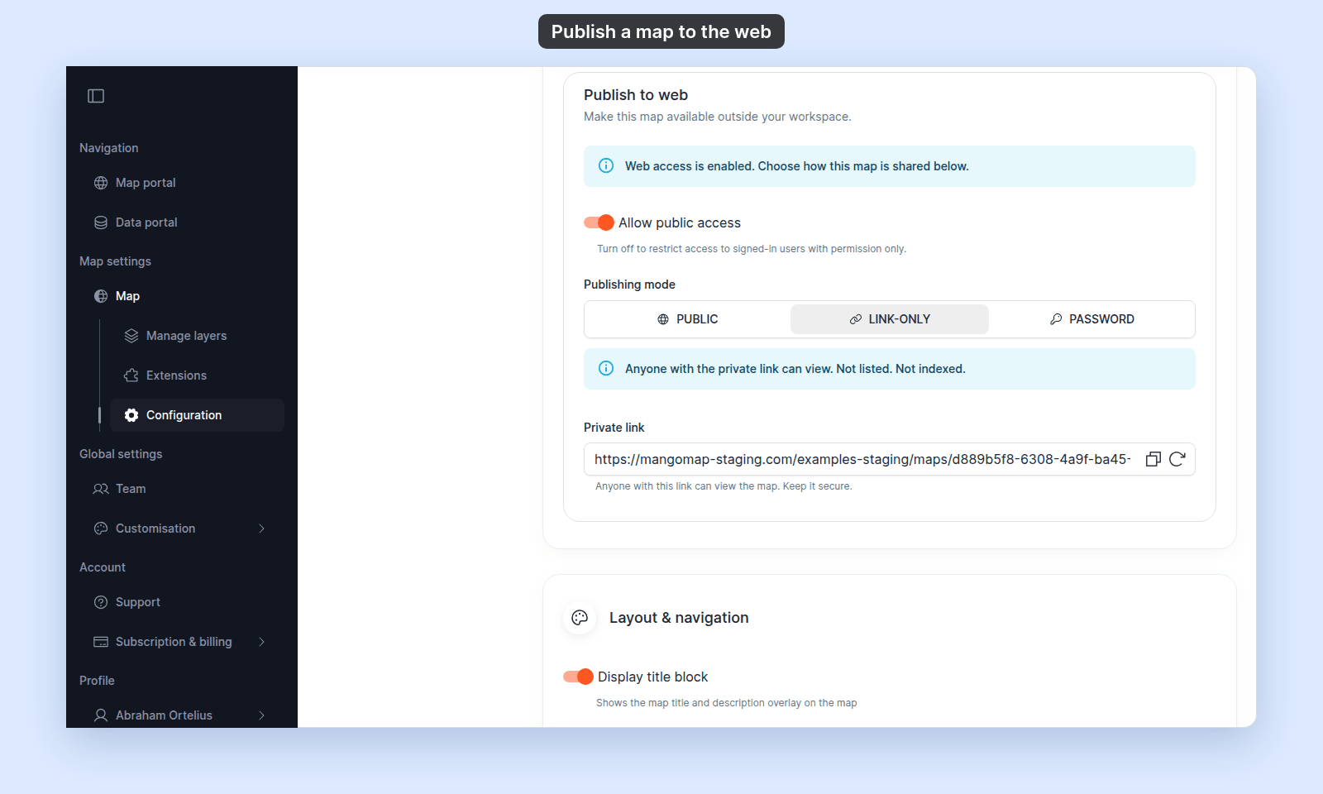Image resolution: width=1323 pixels, height=794 pixels.
Task: Click the globe icon beside Map portal
Action: pos(101,183)
